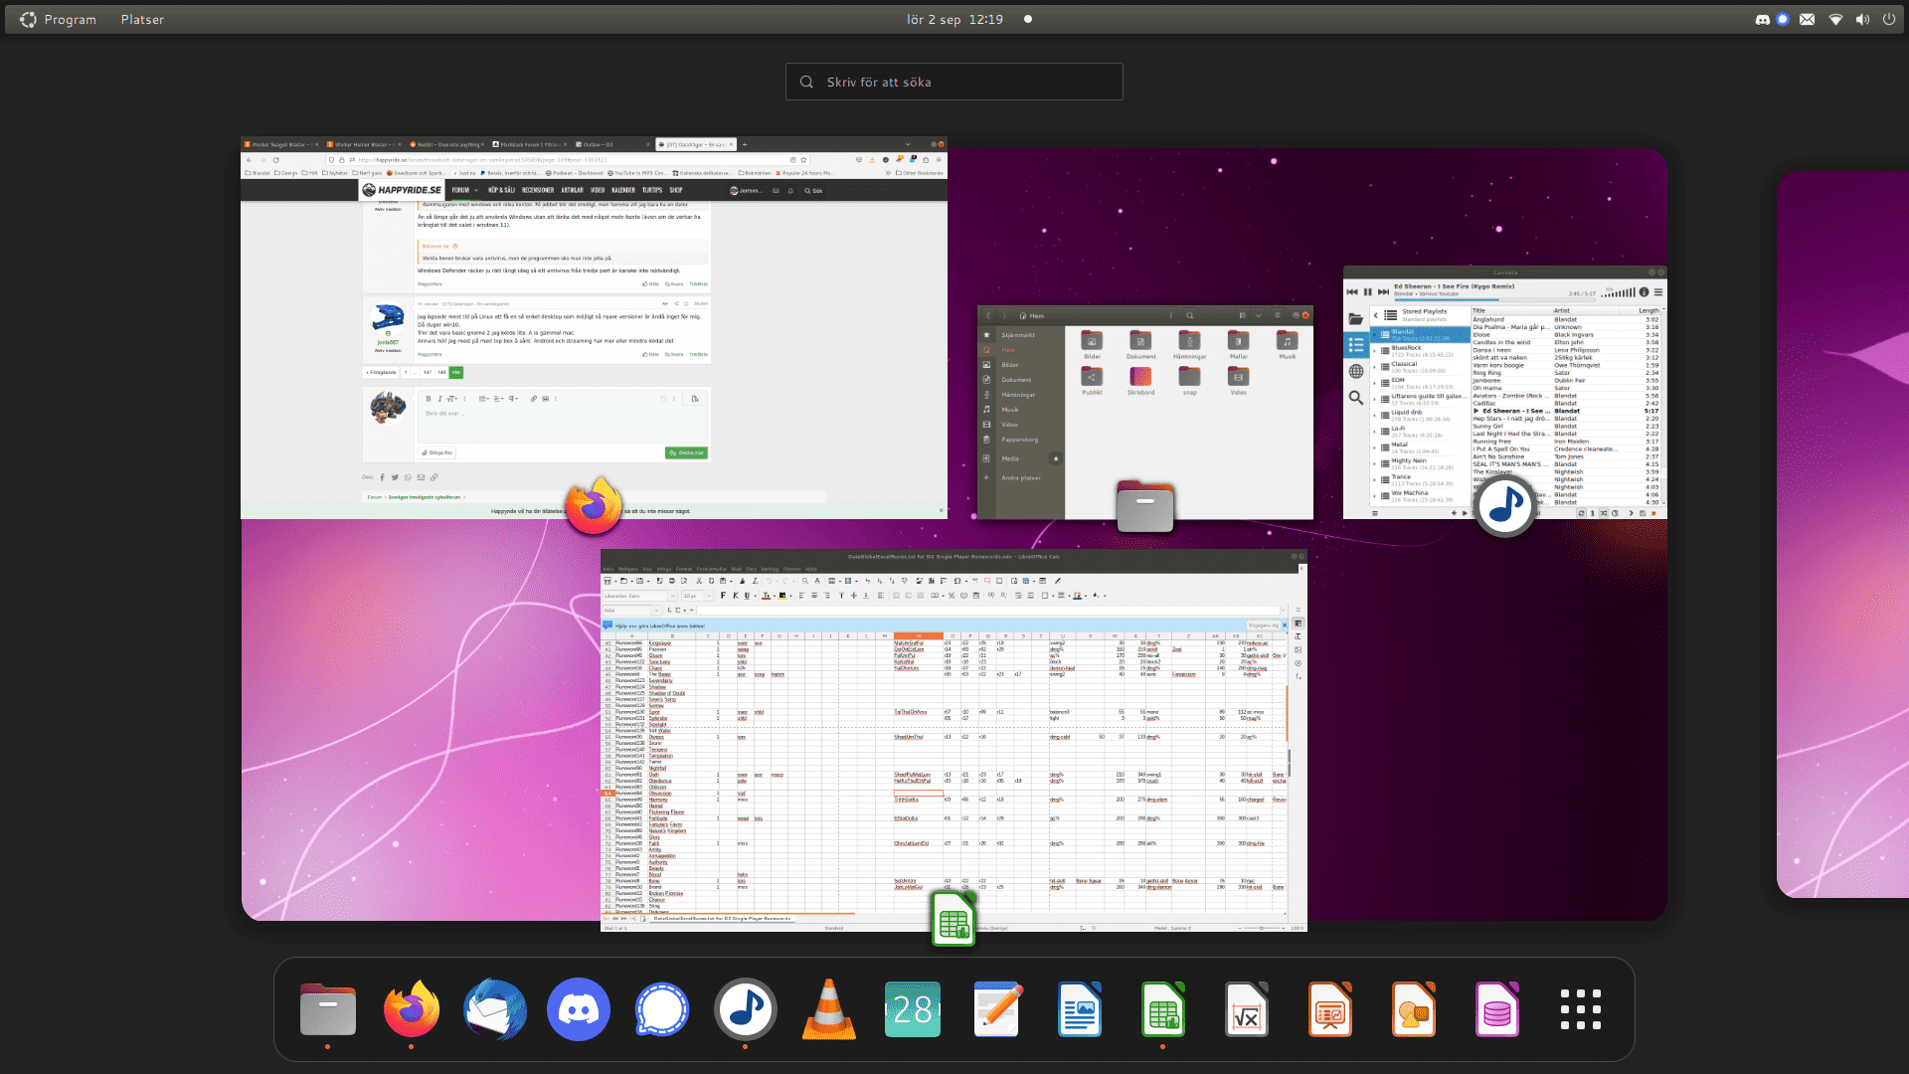Screen dimensions: 1909x1074
Task: Open the Platser menu in top bar
Action: coord(142,19)
